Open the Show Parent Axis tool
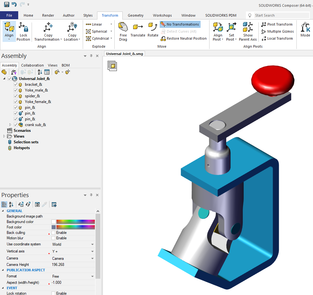Screen dimensions: 313x295 pyautogui.click(x=248, y=31)
